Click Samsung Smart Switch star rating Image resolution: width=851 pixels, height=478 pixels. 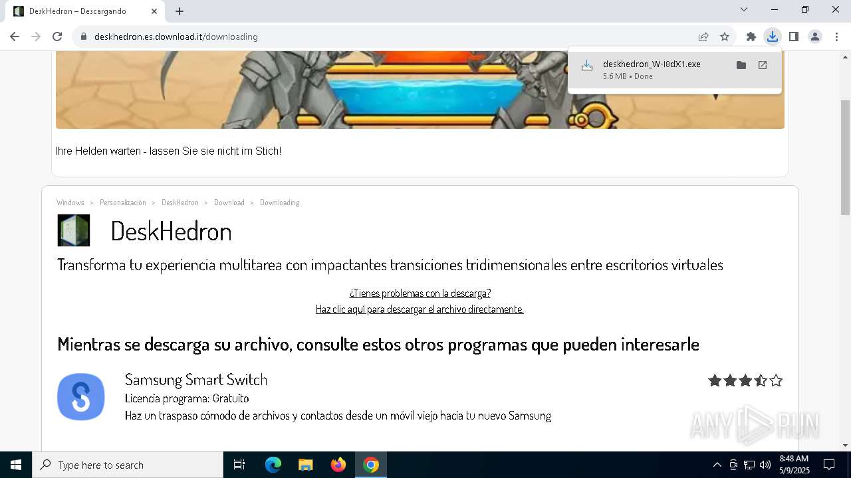pos(745,380)
